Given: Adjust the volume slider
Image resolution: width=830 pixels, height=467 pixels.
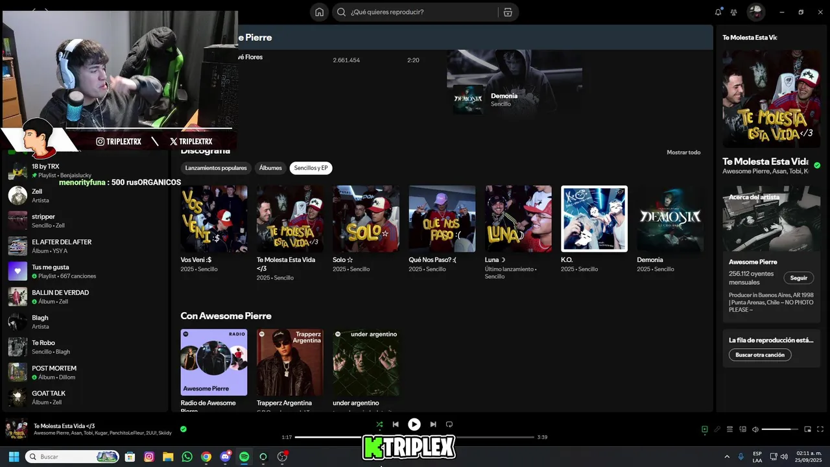Looking at the screenshot, I should [780, 429].
